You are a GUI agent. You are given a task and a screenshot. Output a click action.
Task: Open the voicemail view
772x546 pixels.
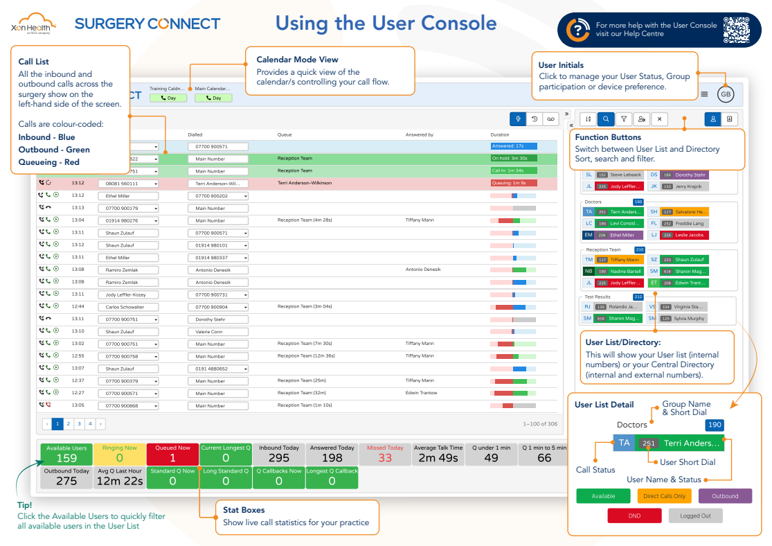click(x=551, y=118)
